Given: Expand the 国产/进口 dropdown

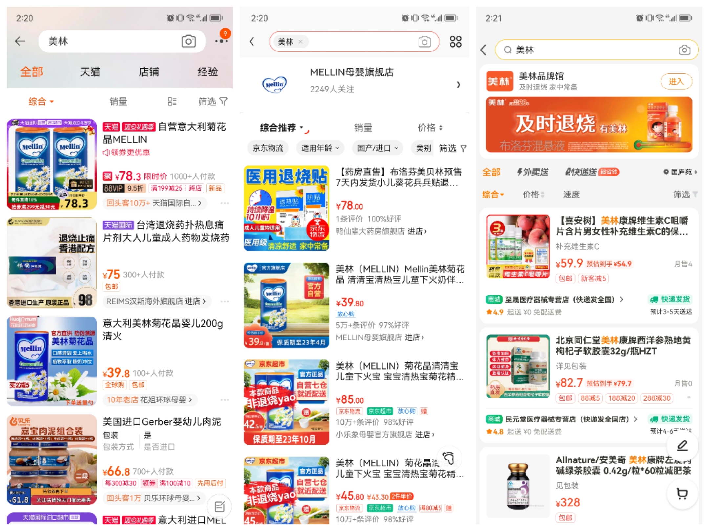Looking at the screenshot, I should [x=377, y=148].
